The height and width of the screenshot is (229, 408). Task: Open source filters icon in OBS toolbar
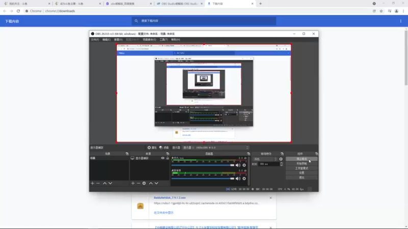click(x=161, y=148)
